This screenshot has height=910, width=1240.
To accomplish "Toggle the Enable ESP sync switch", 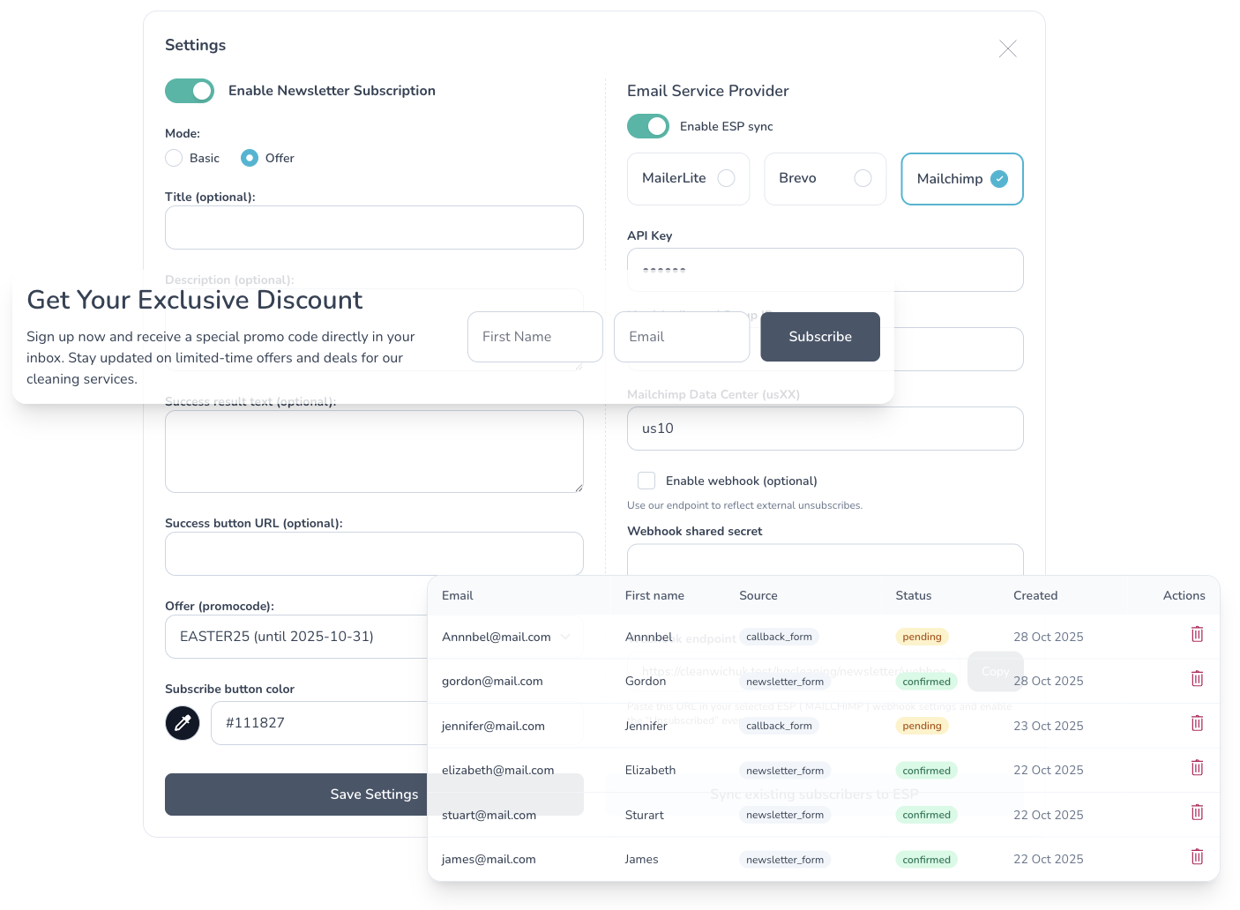I will click(648, 126).
